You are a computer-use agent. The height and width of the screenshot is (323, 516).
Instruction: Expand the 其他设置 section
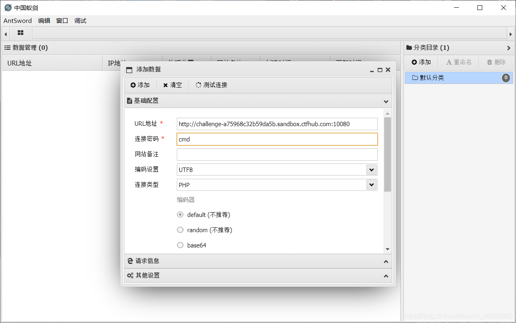pyautogui.click(x=386, y=276)
